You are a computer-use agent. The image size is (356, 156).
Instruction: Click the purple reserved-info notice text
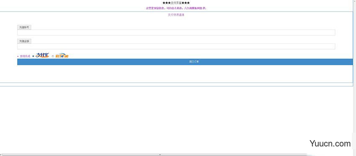(x=176, y=8)
